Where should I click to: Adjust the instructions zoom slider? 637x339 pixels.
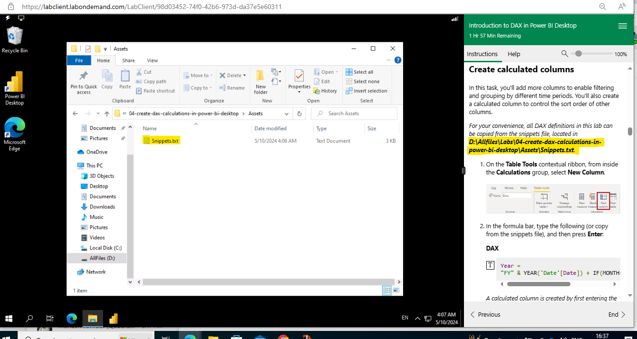[578, 54]
